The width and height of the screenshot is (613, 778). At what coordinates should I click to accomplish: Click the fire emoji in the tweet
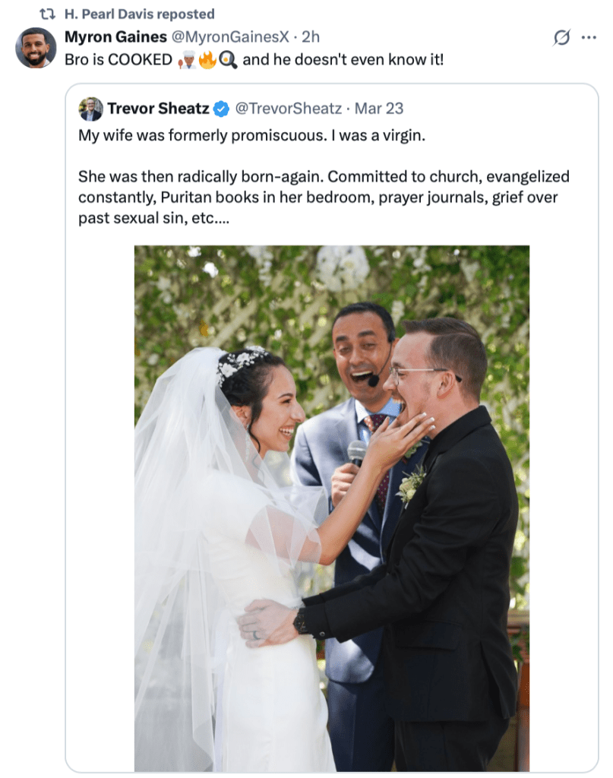click(207, 60)
